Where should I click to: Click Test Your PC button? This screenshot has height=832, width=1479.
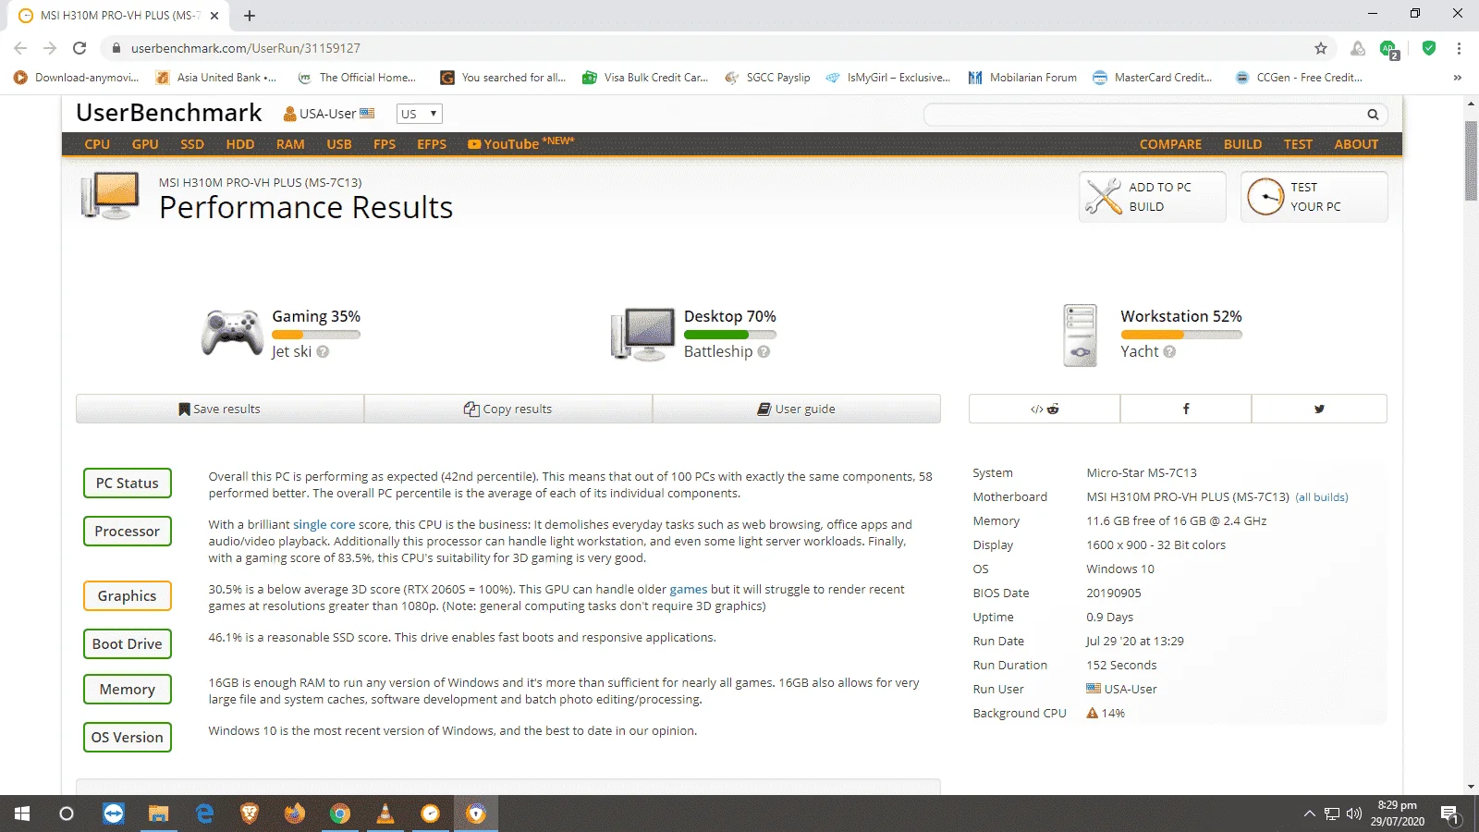click(1314, 196)
